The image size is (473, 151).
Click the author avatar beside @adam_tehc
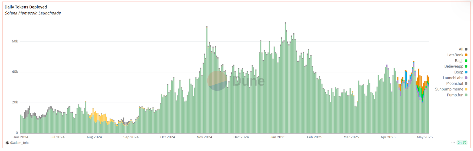[7, 143]
